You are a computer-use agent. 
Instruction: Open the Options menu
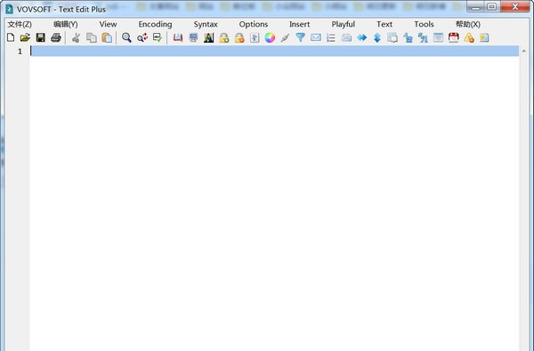click(x=254, y=24)
